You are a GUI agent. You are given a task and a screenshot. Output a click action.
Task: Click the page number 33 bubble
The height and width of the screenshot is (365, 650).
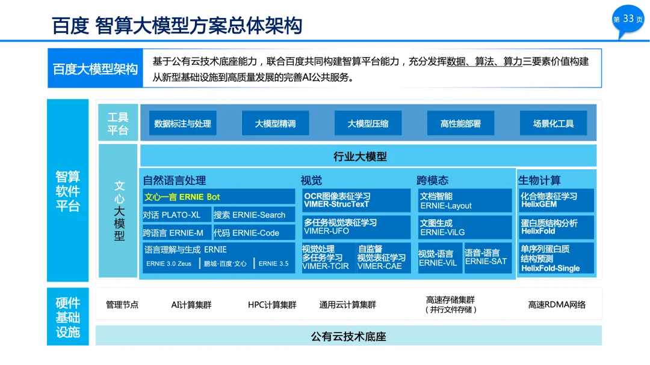coord(628,19)
